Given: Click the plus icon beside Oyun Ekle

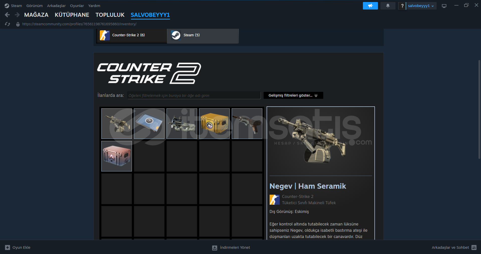Looking at the screenshot, I should click(x=8, y=247).
